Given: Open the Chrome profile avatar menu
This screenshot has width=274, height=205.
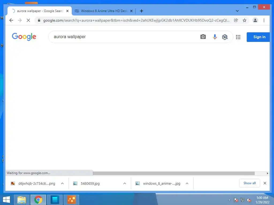Looking at the screenshot, I should click(255, 20).
